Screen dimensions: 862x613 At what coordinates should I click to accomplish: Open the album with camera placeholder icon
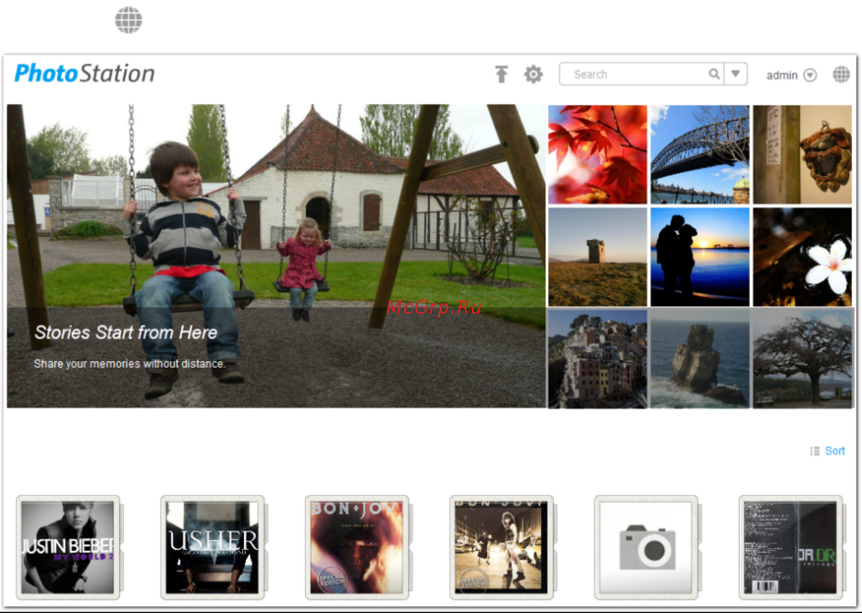coord(646,547)
